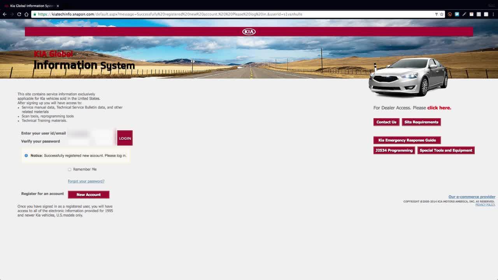Screen dimensions: 498x280
Task: Click the browser back arrow
Action: coord(5,14)
